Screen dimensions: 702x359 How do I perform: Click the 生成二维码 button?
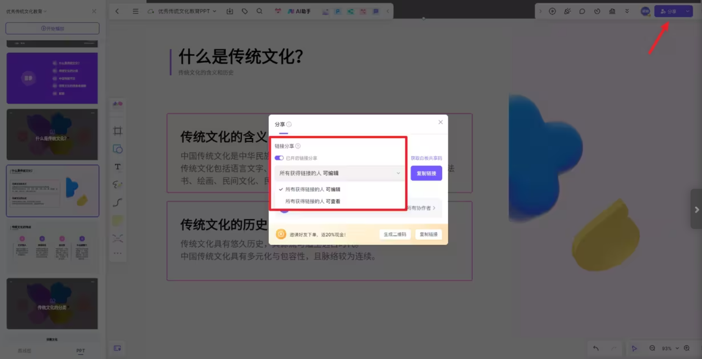pos(395,234)
